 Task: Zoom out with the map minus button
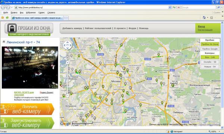[x=68, y=96]
